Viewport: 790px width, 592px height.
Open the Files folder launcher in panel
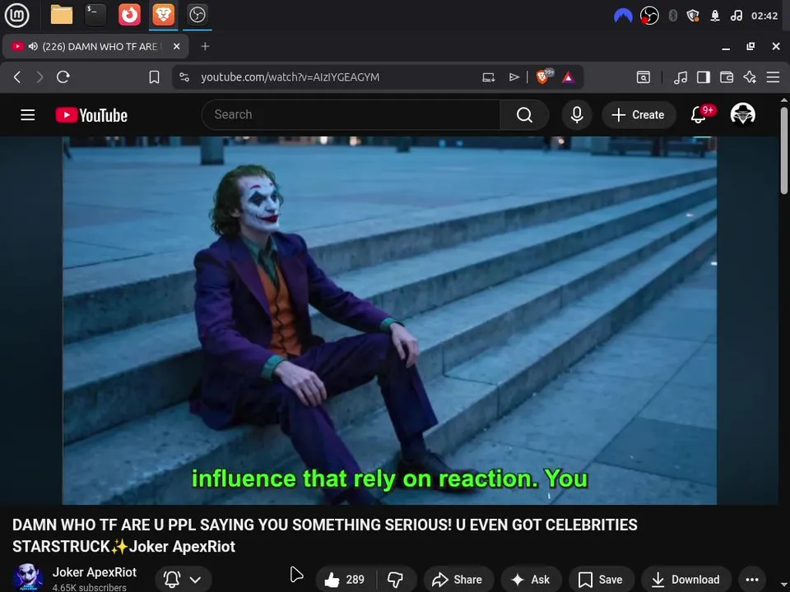62,15
